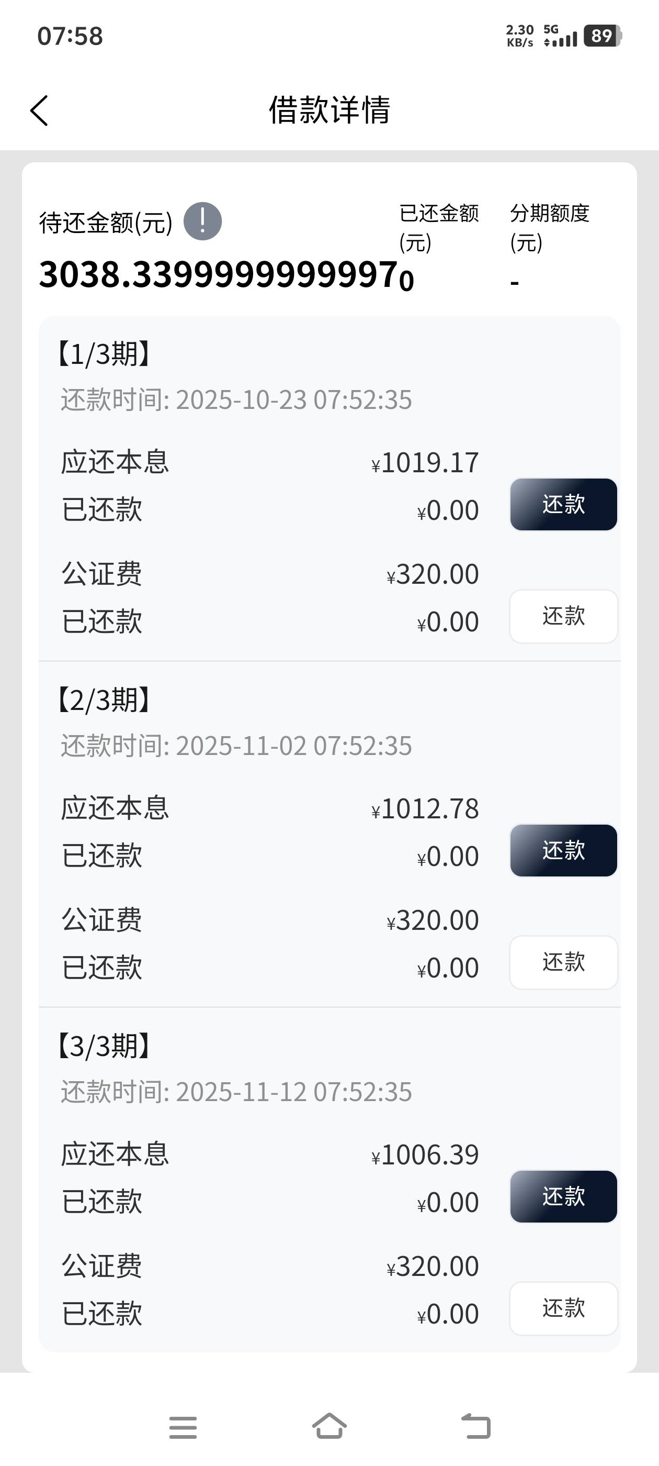Select the 【1/3期】 installment header

[104, 354]
